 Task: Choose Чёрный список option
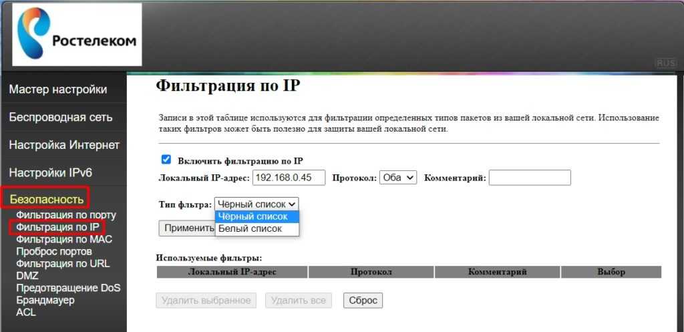tap(257, 217)
